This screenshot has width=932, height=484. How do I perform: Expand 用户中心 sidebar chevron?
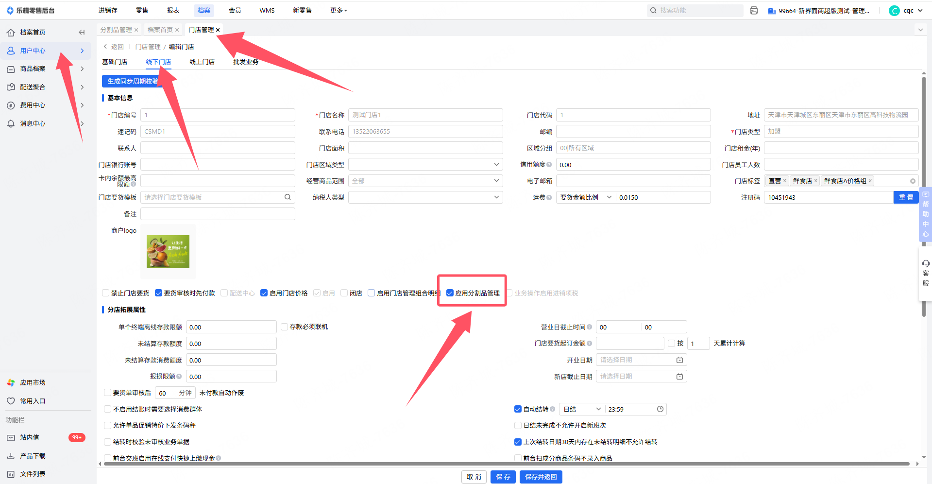tap(82, 51)
